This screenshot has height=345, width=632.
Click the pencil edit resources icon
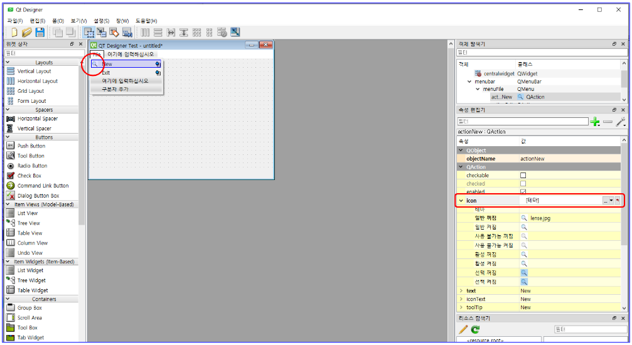463,330
